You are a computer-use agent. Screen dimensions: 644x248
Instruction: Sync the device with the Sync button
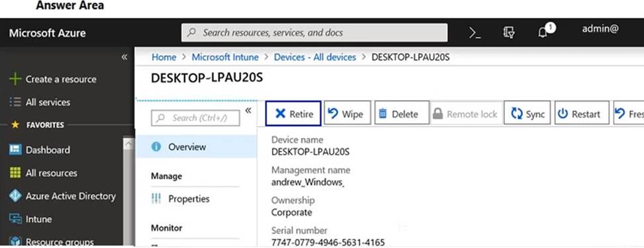click(x=528, y=113)
